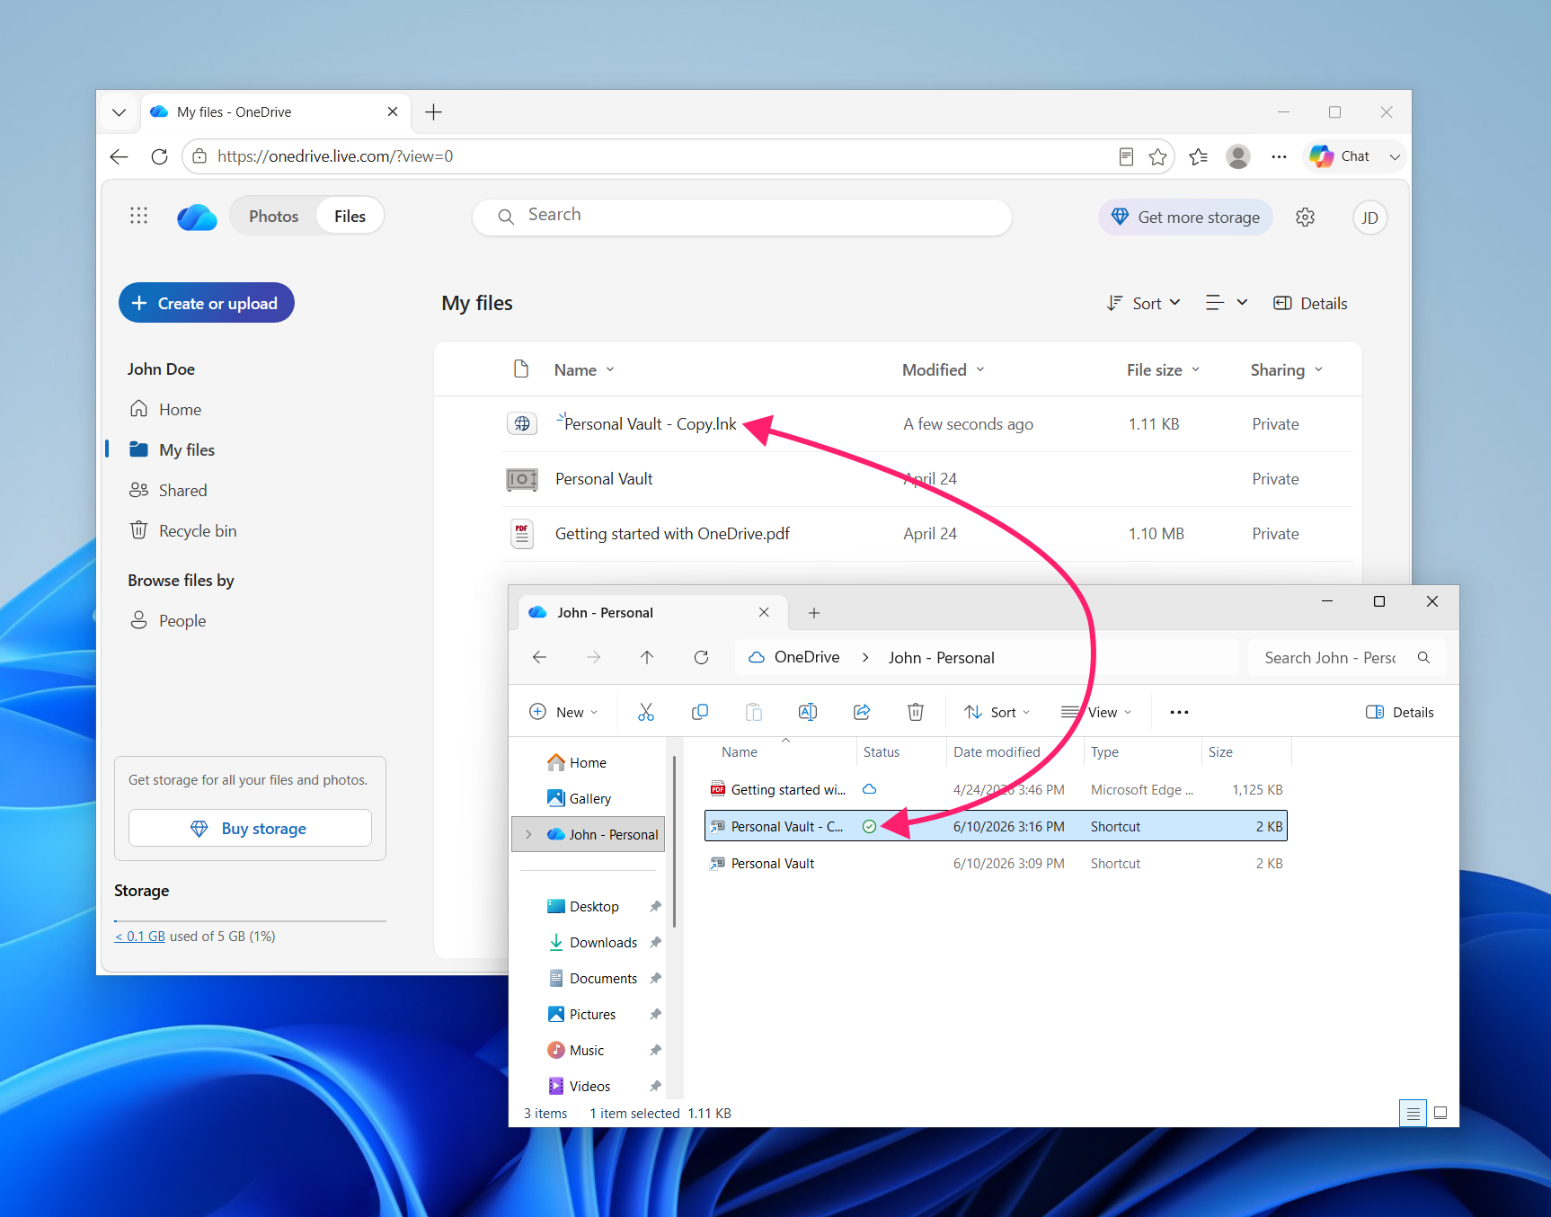Open the View dropdown in File Explorer
The image size is (1551, 1217).
1096,712
